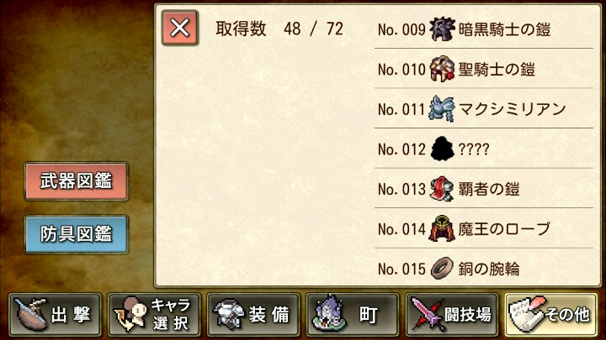Click the マクシミリアン armor icon
The image size is (606, 340).
442,109
